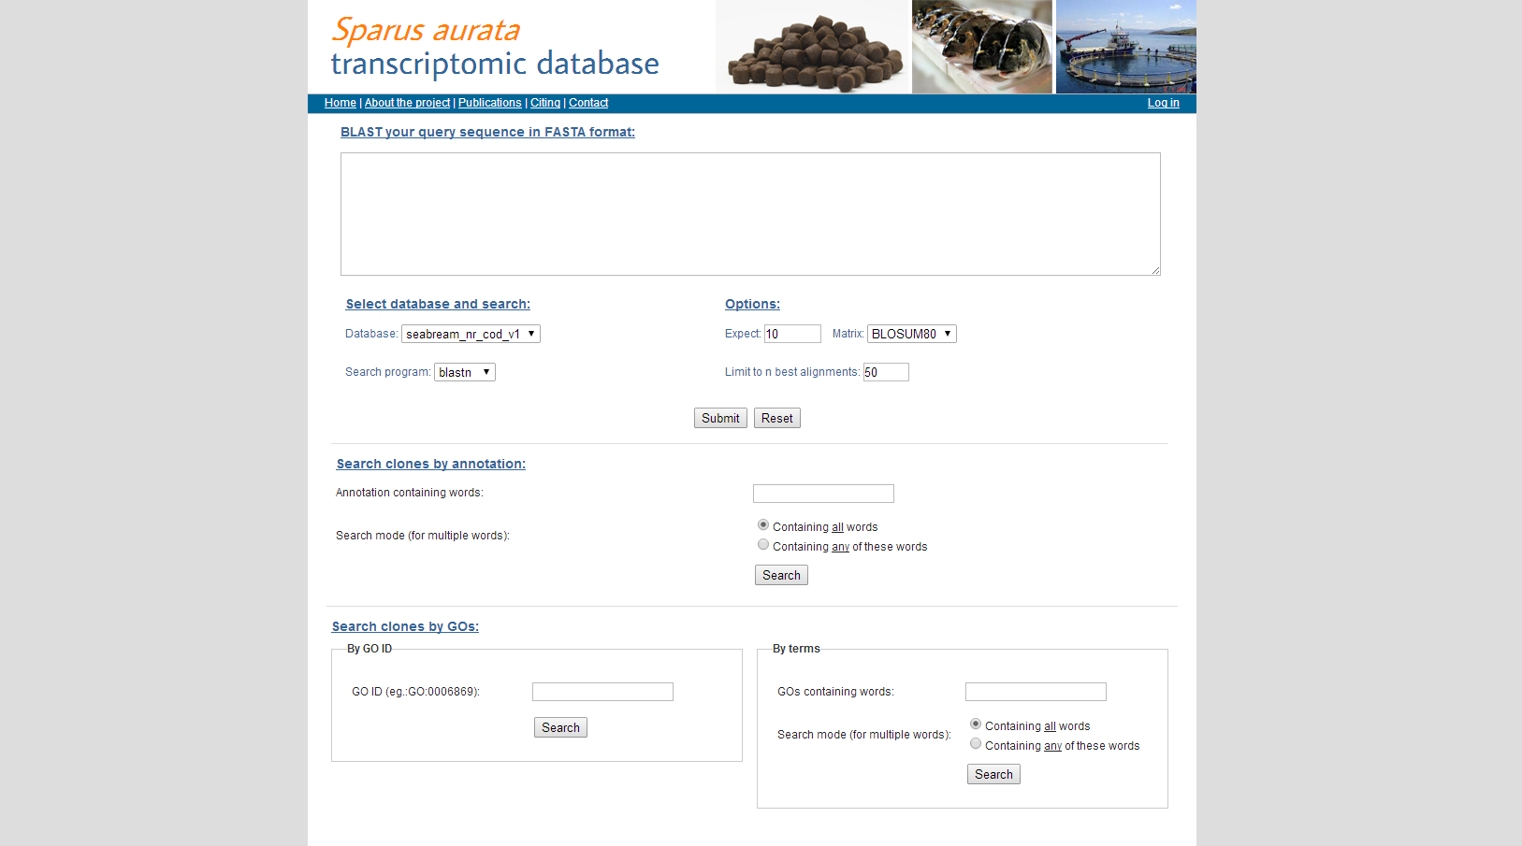Open the Home navigation link
This screenshot has height=846, width=1522.
point(340,103)
